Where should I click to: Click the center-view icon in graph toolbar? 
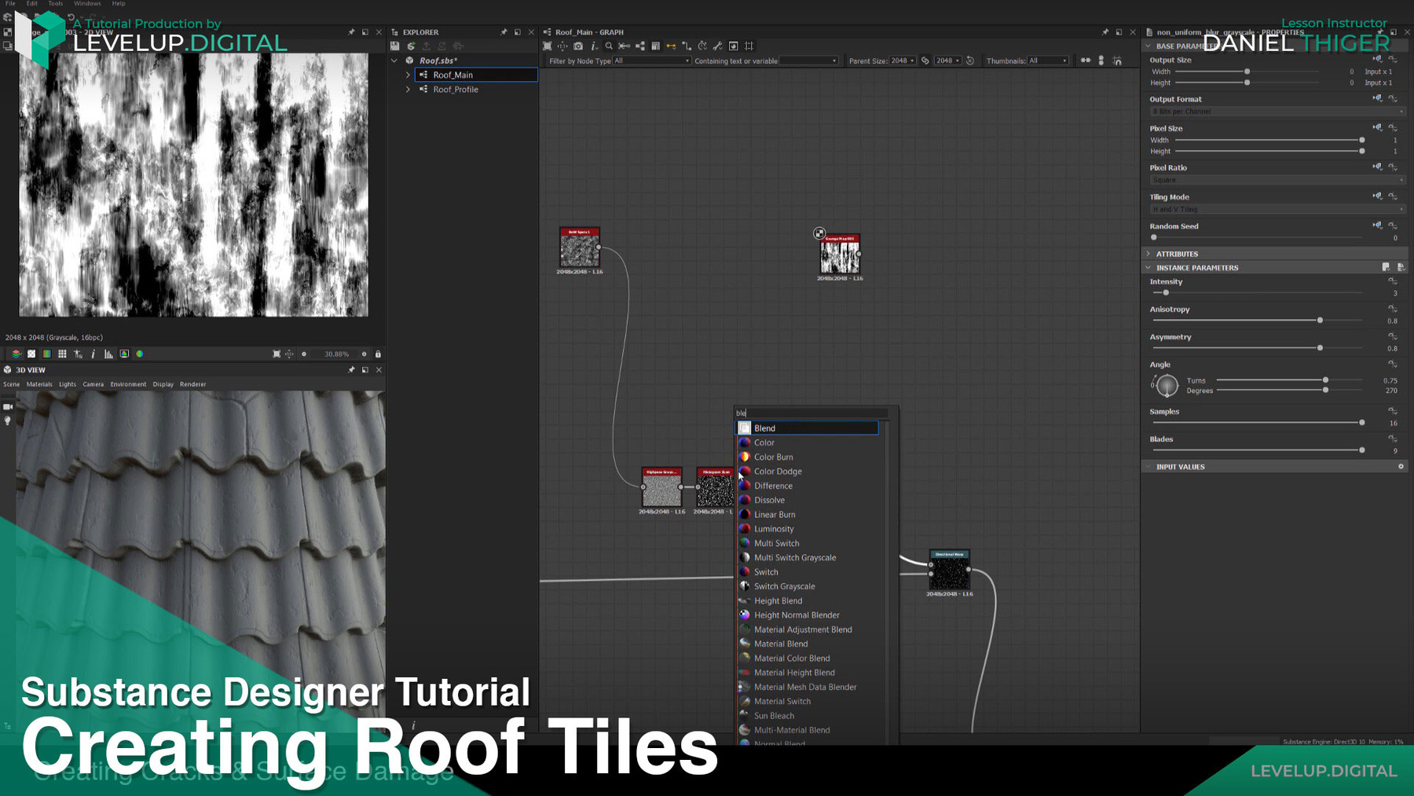click(562, 46)
